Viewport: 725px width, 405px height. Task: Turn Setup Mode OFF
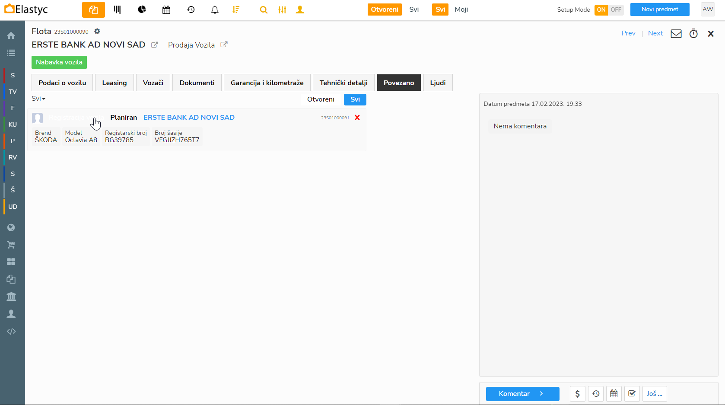(616, 10)
